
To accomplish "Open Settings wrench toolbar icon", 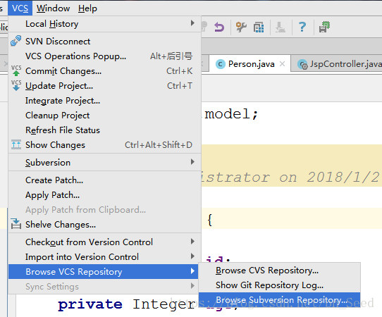I will coord(241,27).
